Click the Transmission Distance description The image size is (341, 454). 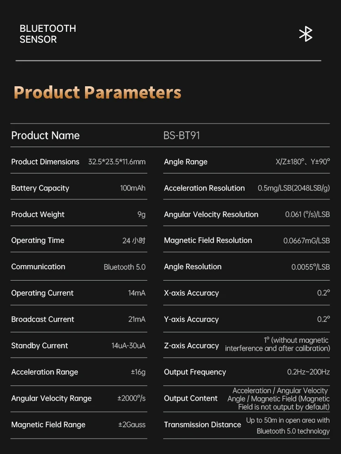point(288,426)
